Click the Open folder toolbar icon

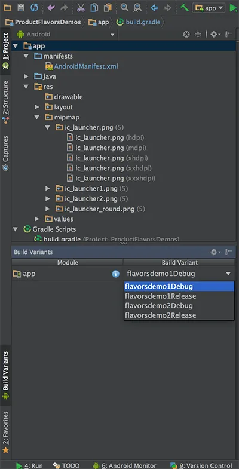7,8
